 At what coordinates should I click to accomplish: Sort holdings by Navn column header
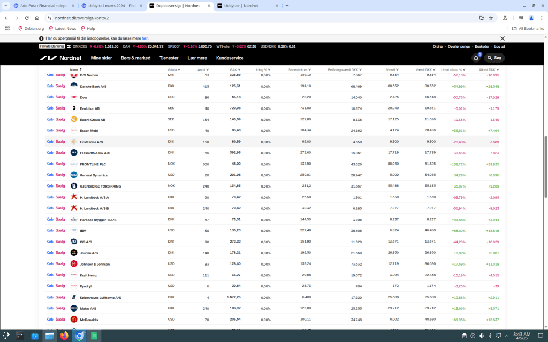pyautogui.click(x=74, y=70)
